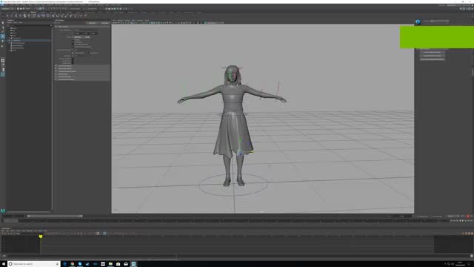Toggle the first checkbox in Move tool settings
Image resolution: width=474 pixels, height=267 pixels.
click(x=73, y=39)
